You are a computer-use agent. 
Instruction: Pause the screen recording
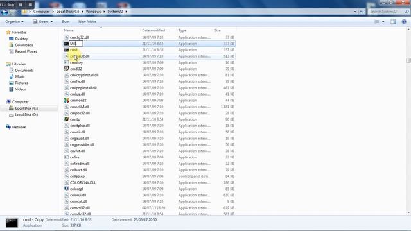21,4
